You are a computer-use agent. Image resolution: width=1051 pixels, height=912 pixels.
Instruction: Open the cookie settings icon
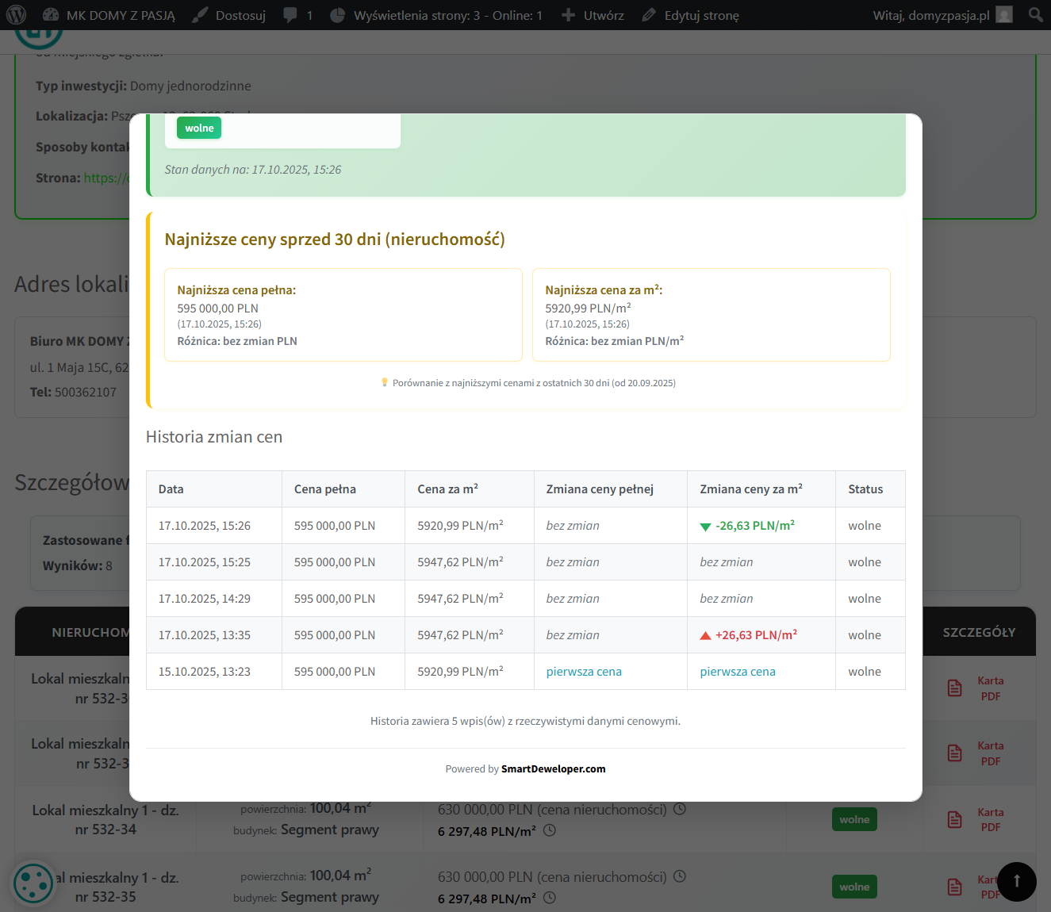33,882
